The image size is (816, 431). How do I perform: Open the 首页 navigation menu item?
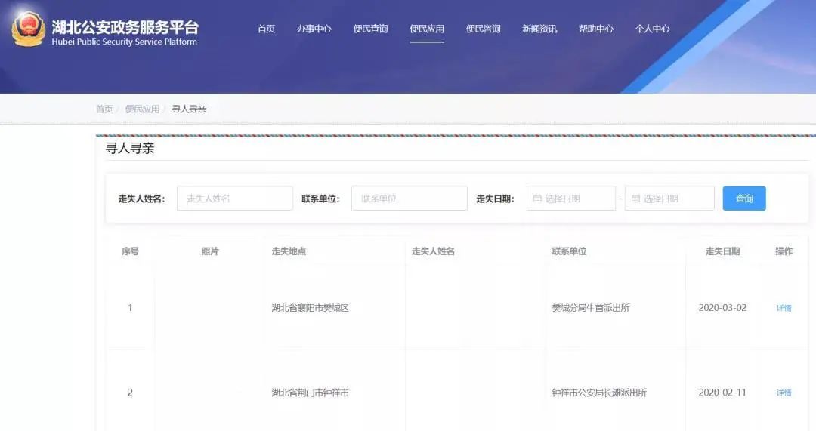click(266, 29)
